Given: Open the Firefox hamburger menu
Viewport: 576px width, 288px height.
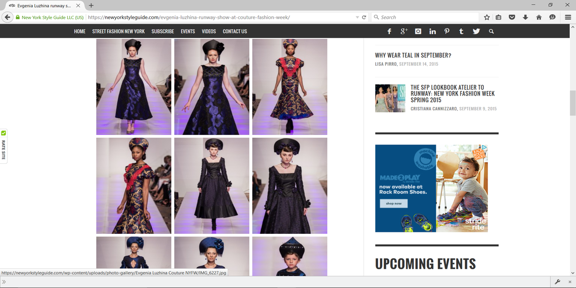Looking at the screenshot, I should pyautogui.click(x=568, y=17).
